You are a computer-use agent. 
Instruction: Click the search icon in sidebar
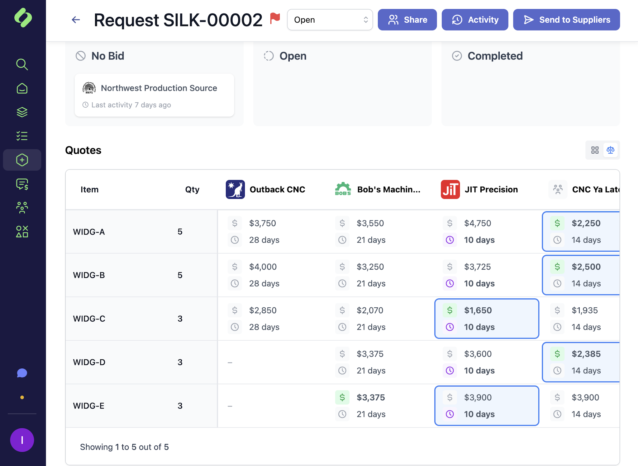point(22,64)
